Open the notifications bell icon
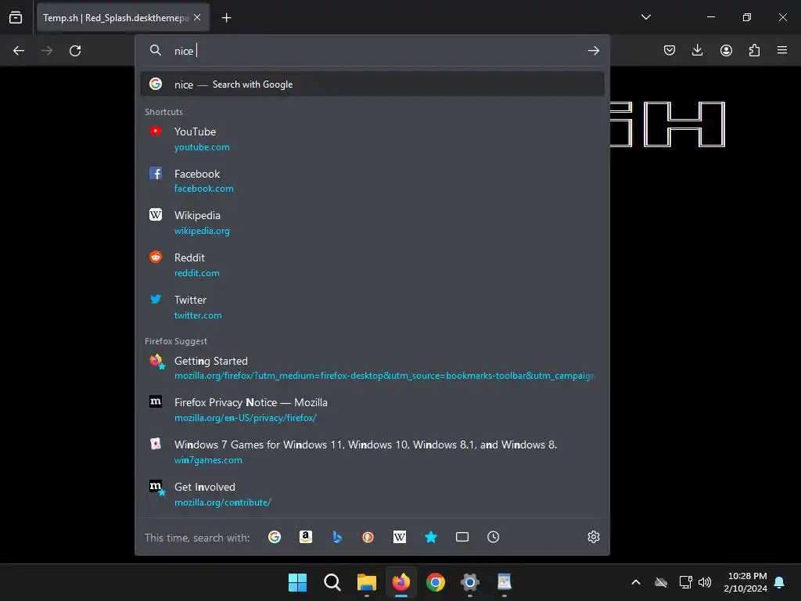The height and width of the screenshot is (601, 801). [x=780, y=582]
